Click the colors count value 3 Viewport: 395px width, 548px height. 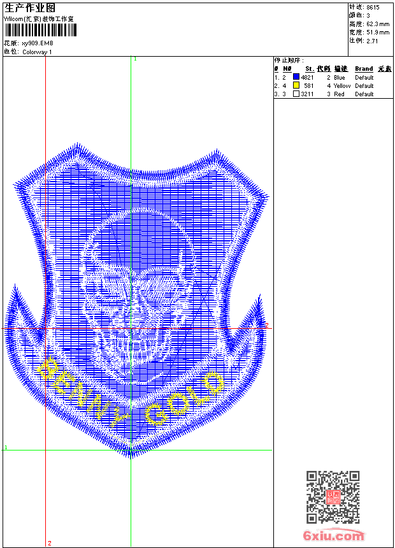368,16
